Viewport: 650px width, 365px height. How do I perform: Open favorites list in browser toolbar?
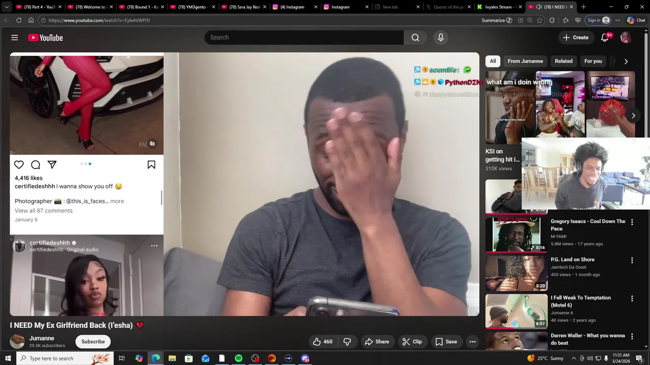tap(566, 20)
